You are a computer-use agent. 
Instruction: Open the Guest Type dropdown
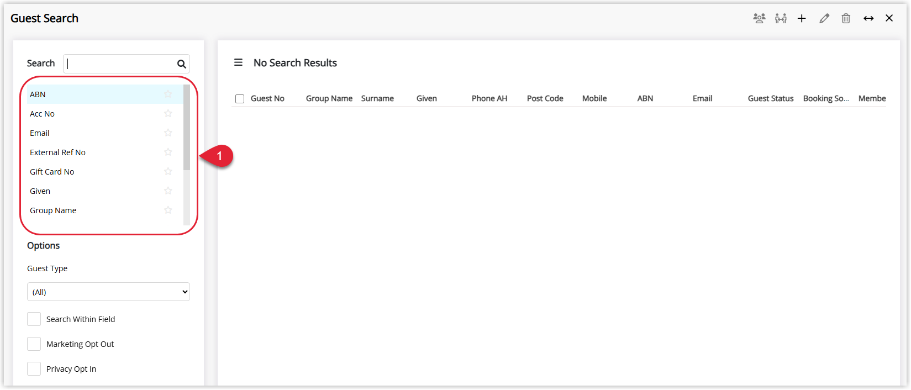[x=108, y=292]
